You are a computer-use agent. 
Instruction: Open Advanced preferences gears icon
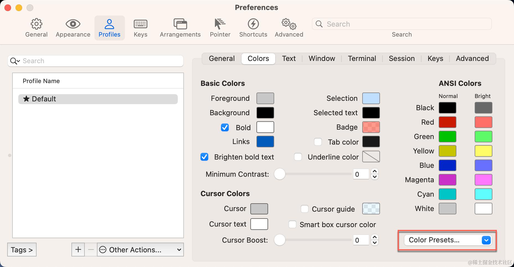[x=289, y=24]
